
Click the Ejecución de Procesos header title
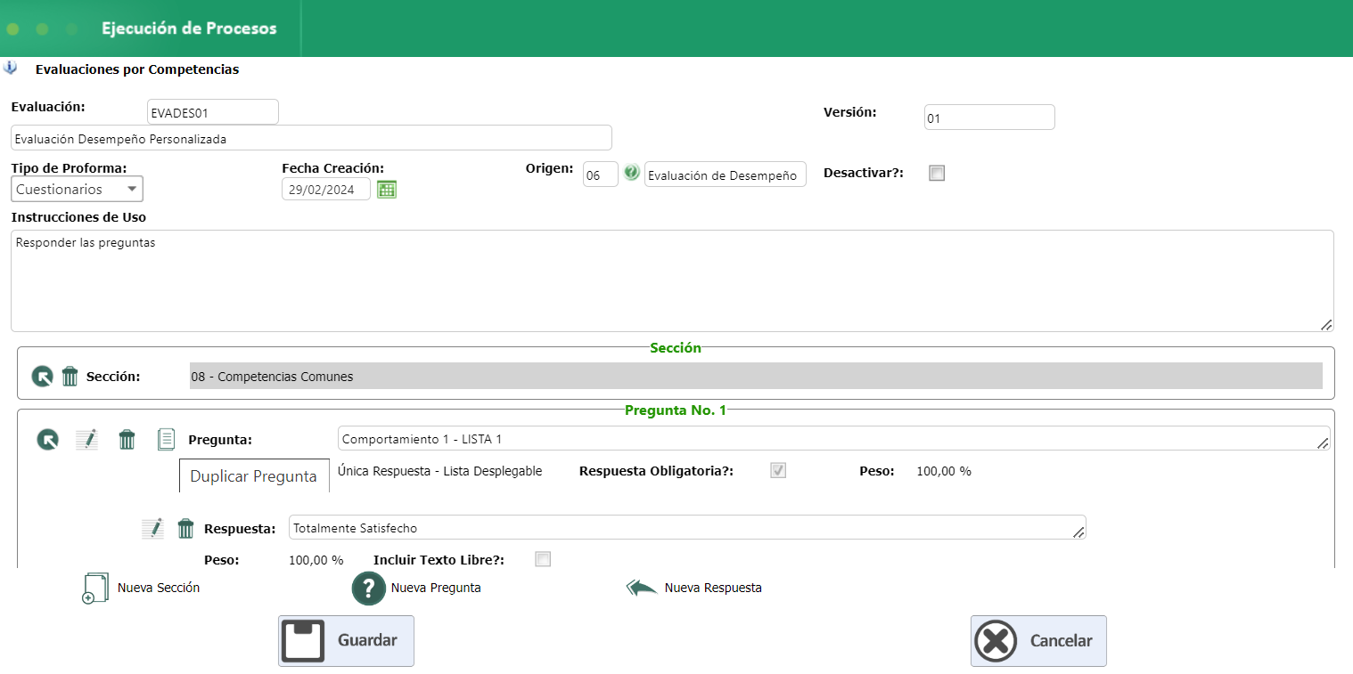coord(189,28)
